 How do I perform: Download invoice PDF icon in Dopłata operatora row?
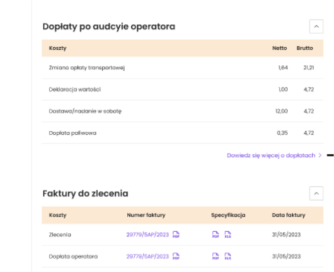pos(176,257)
